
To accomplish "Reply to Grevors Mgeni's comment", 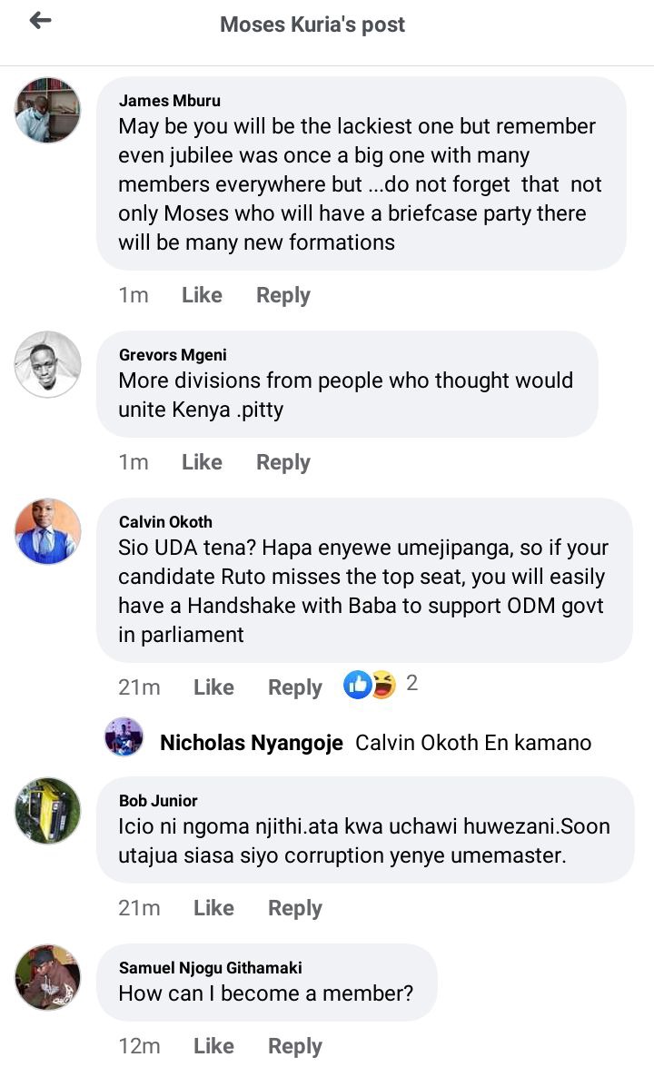I will [x=283, y=462].
